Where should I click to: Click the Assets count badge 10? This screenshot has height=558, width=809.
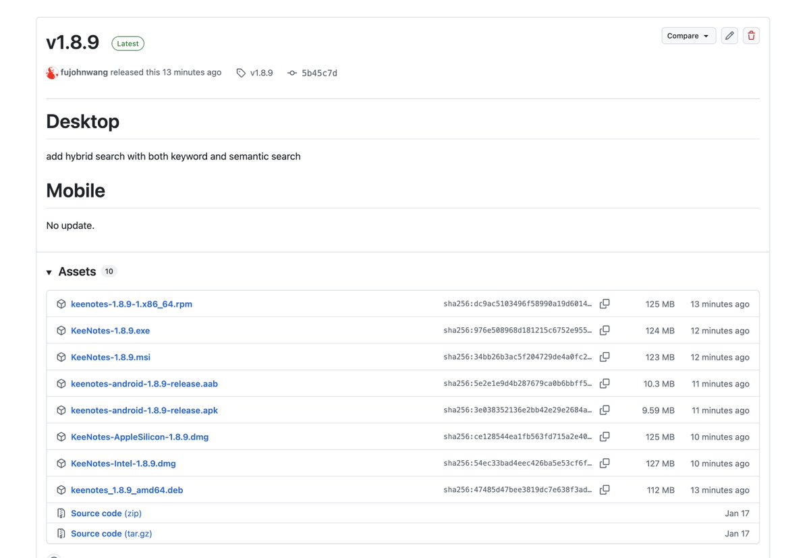[109, 271]
